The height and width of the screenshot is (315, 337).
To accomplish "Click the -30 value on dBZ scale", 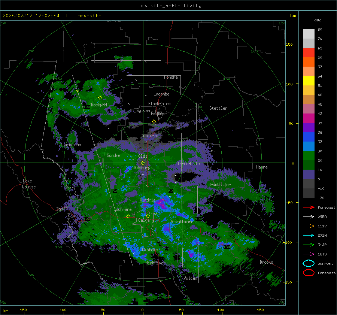I will click(321, 198).
